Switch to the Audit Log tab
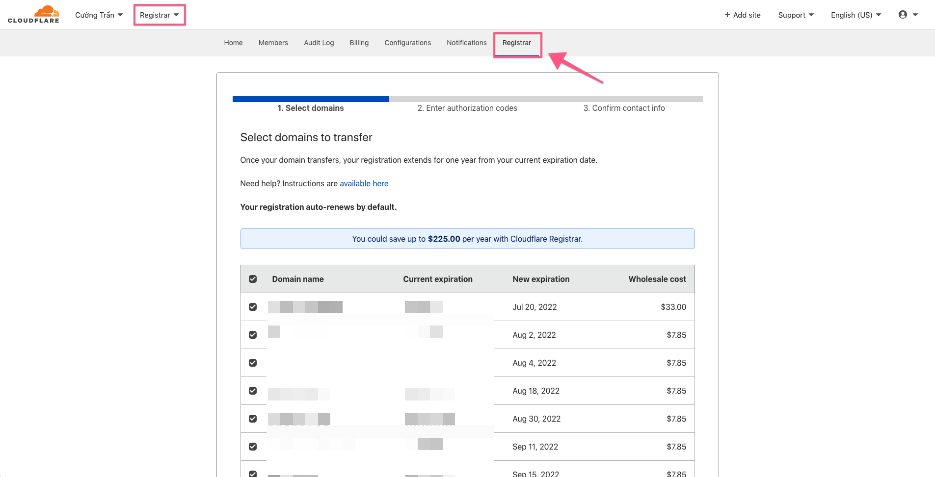This screenshot has width=935, height=477. pos(319,43)
